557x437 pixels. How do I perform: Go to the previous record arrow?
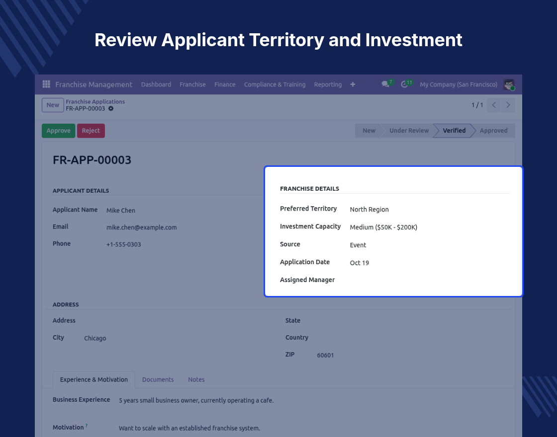coord(494,105)
